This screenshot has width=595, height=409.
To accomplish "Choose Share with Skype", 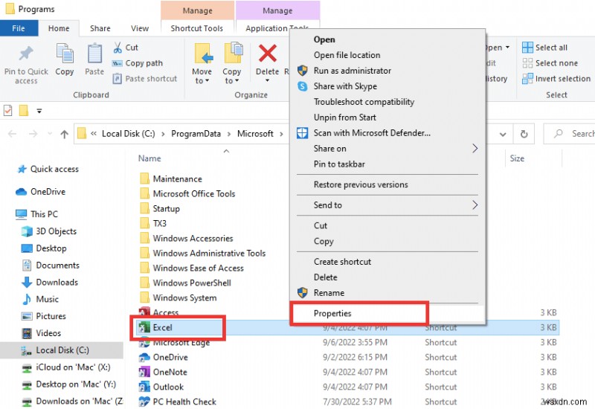I will point(345,86).
